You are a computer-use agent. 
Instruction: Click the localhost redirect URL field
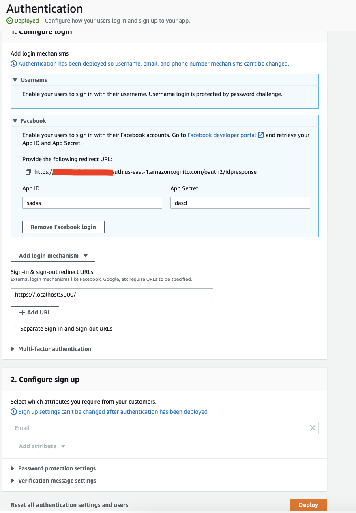click(x=112, y=294)
